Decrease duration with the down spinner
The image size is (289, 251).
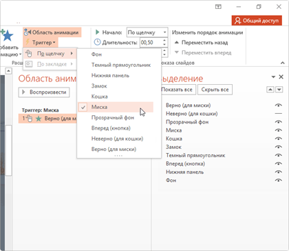[164, 45]
